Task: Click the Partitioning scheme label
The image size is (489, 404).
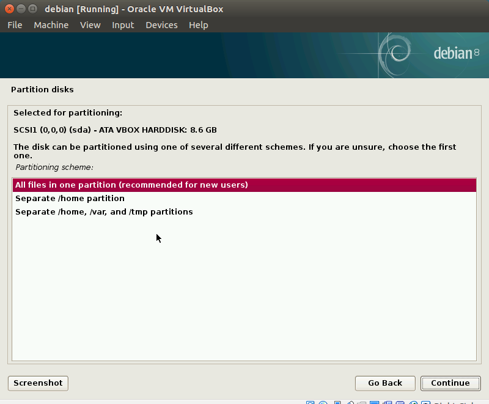Action: (x=54, y=167)
